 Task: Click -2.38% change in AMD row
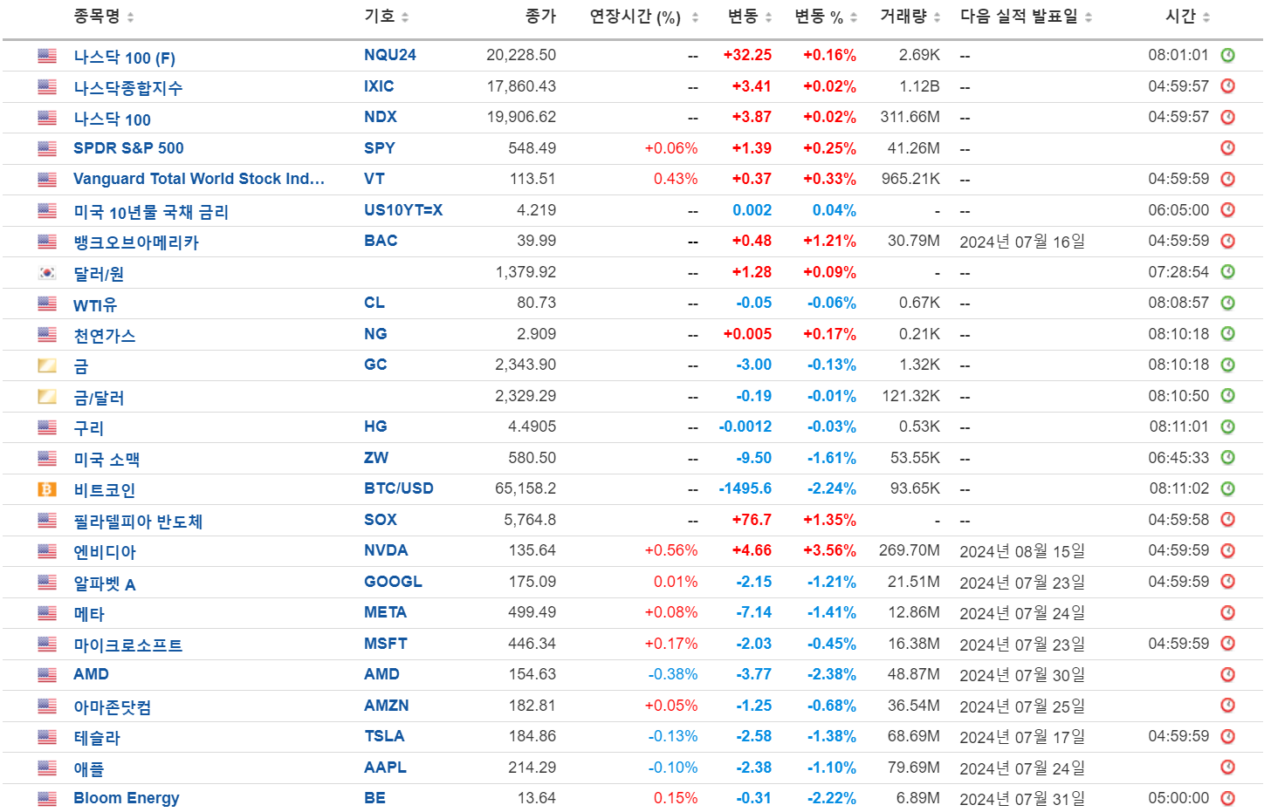tap(832, 674)
